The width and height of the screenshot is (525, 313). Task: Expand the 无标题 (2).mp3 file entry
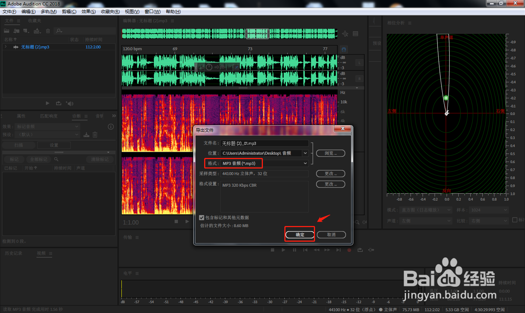click(5, 47)
